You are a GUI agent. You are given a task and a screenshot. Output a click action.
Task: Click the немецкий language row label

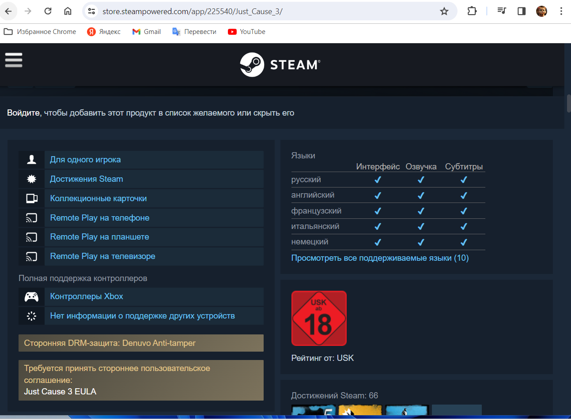310,242
